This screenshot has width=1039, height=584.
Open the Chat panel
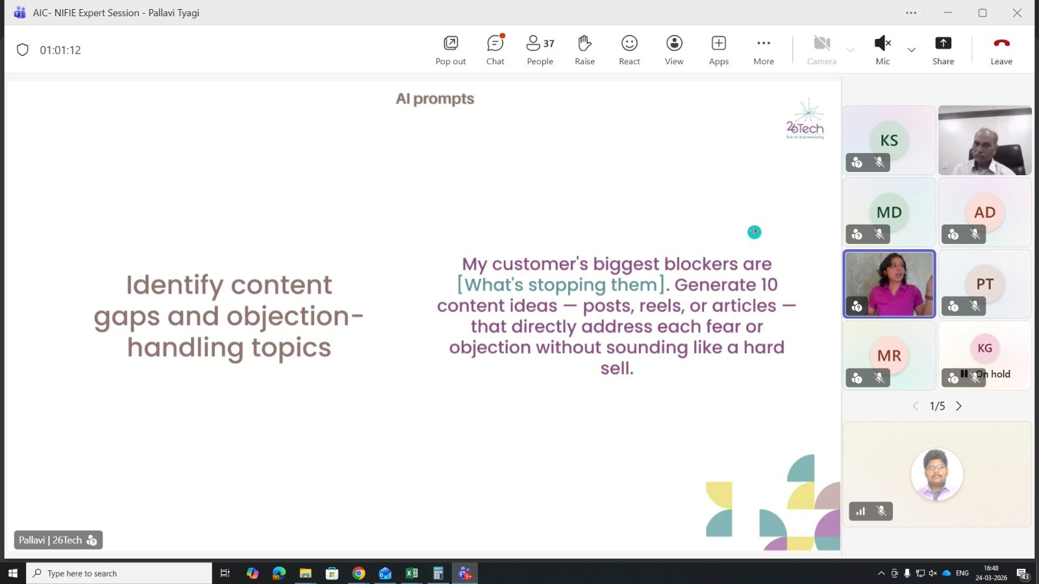495,50
